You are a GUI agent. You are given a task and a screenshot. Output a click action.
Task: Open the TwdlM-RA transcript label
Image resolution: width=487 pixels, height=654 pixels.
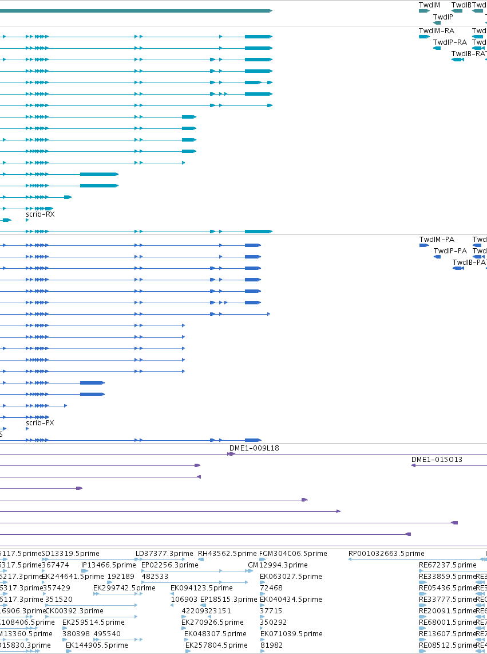(x=436, y=30)
